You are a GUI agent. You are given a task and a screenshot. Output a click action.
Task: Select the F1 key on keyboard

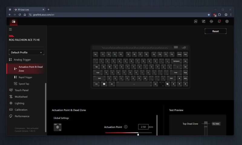pos(103,54)
